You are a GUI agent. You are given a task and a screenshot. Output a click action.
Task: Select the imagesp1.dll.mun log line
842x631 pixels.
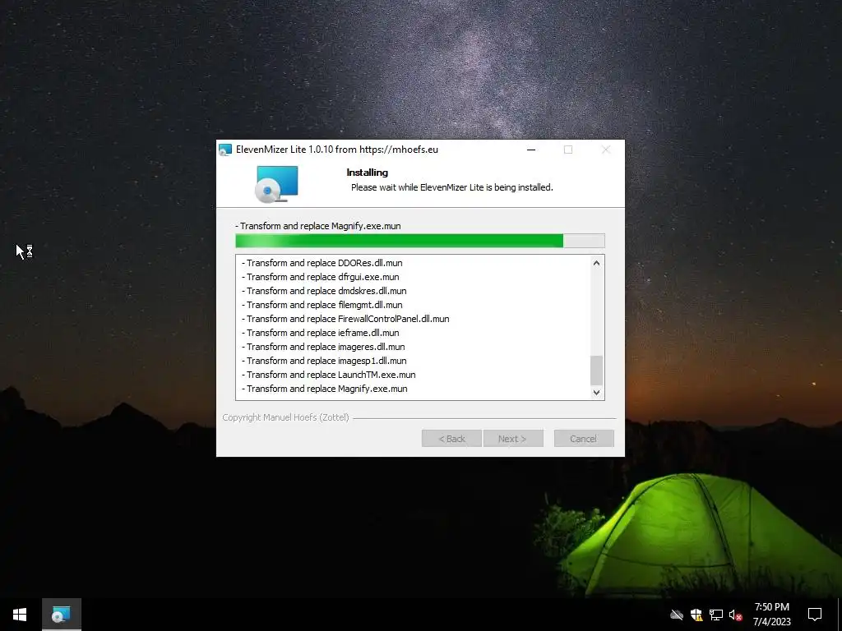point(324,361)
